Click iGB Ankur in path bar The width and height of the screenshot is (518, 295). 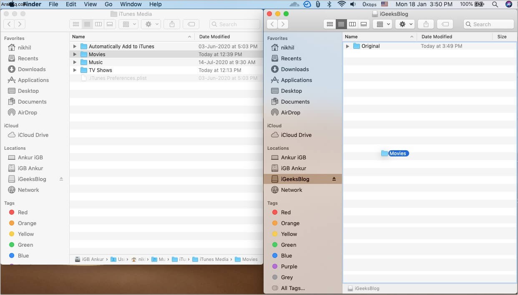[89, 259]
